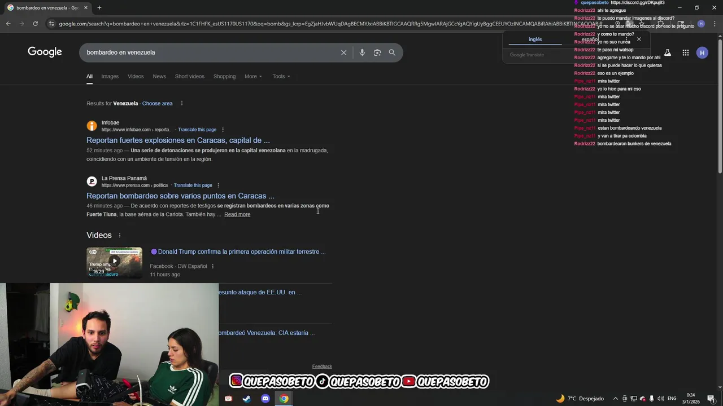Expand the More search filters dropdown
The width and height of the screenshot is (723, 406).
(253, 76)
